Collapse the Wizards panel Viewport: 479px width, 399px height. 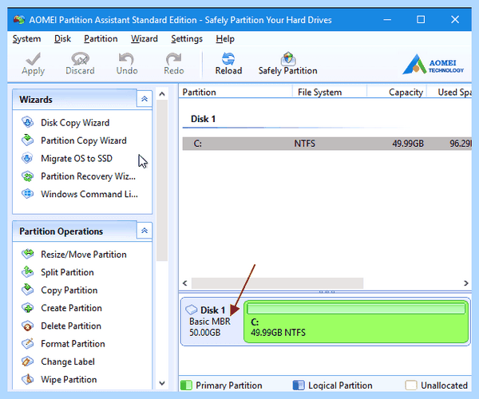pyautogui.click(x=144, y=99)
